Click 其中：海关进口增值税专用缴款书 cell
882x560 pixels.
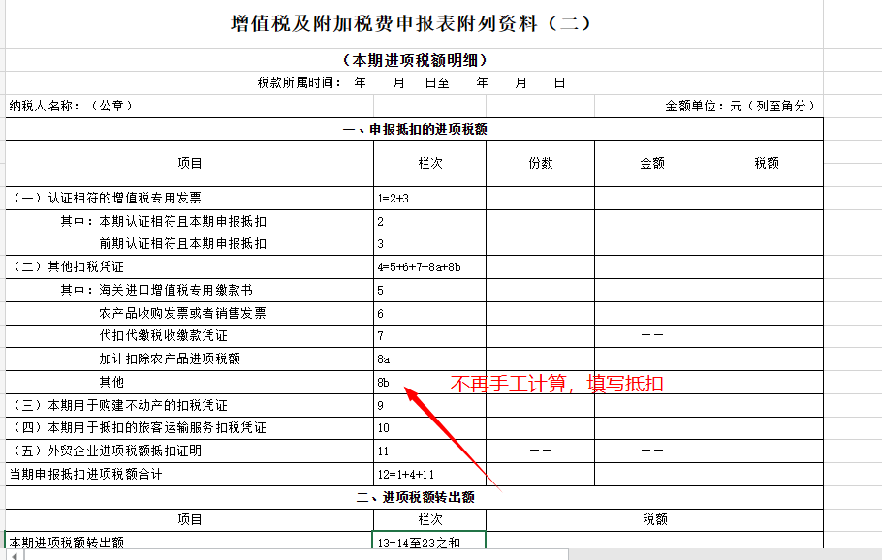[x=190, y=290]
